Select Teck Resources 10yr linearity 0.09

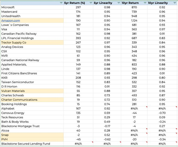[x=162, y=117]
